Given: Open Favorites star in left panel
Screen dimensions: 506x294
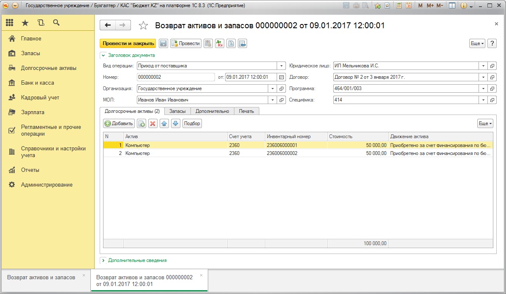Looking at the screenshot, I should [x=25, y=22].
